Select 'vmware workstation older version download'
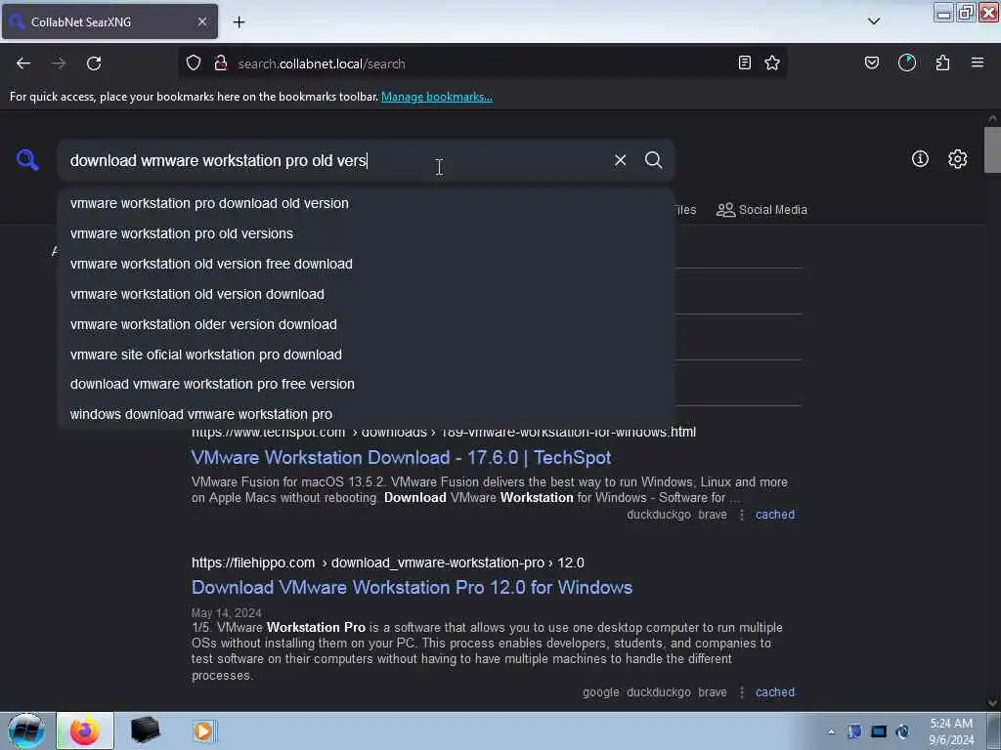 point(367,324)
